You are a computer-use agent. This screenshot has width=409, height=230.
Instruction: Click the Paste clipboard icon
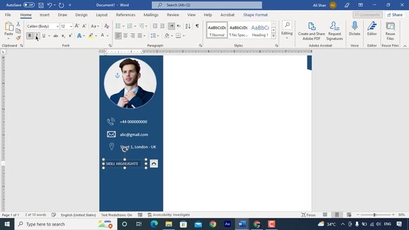click(8, 26)
